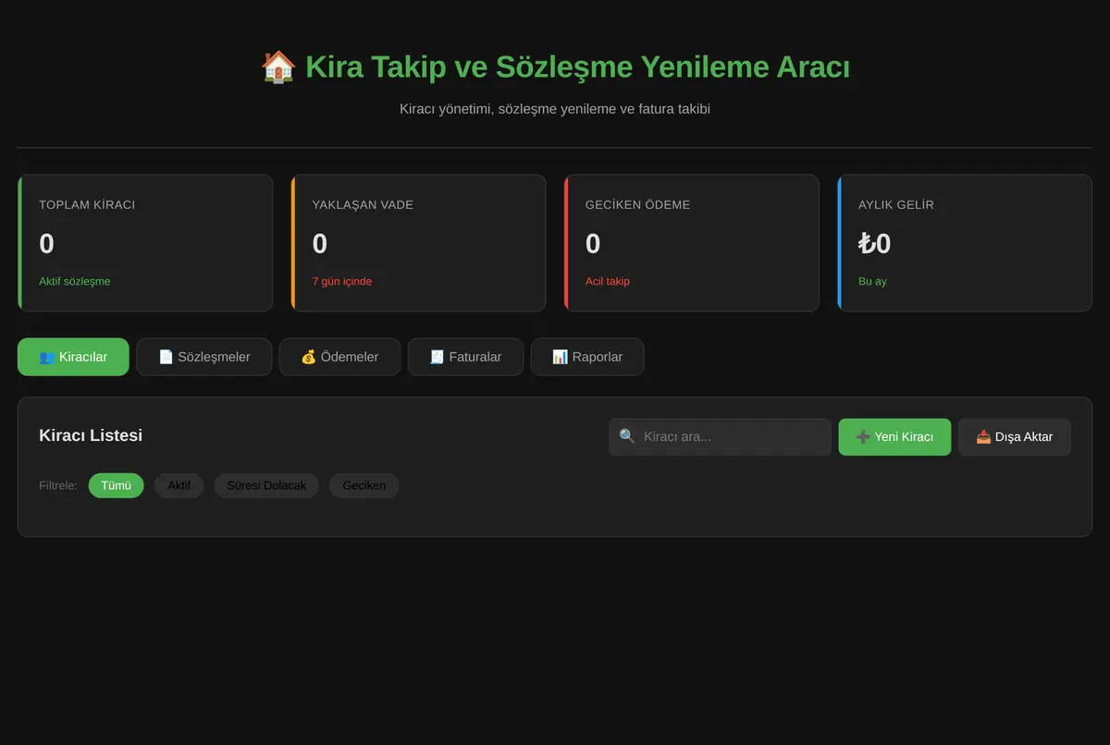Screen dimensions: 1110x745
Task: Click the "Filtrele:" label
Action: (58, 485)
